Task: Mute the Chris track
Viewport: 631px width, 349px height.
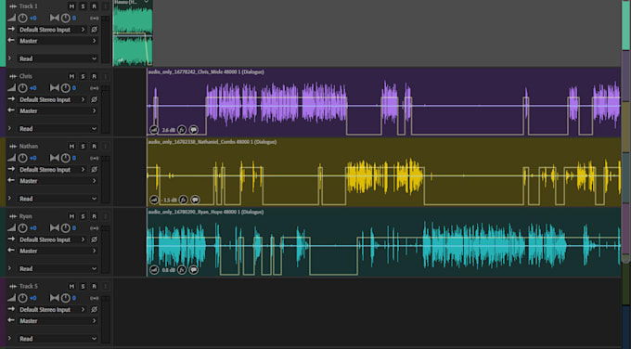Action: [71, 76]
